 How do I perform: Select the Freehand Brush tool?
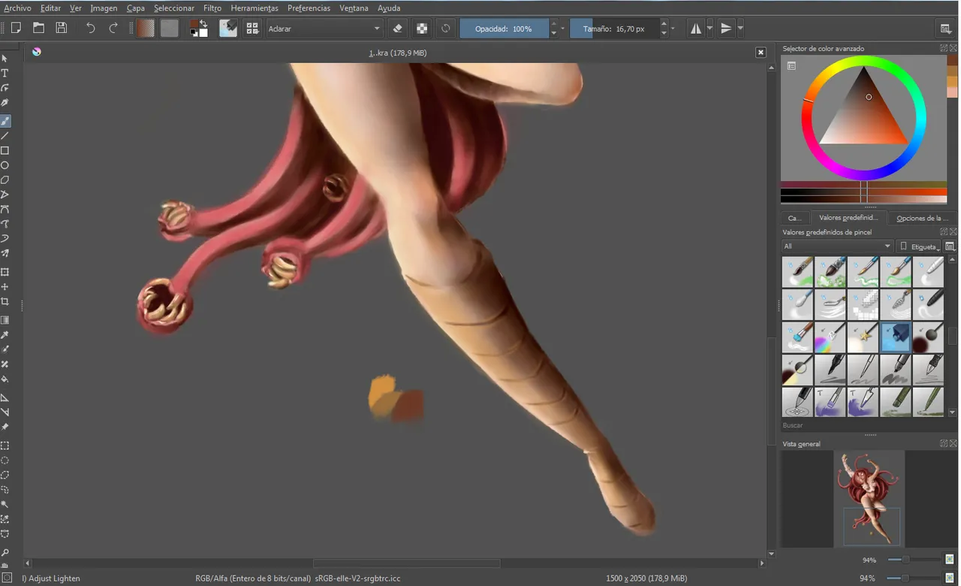click(5, 121)
